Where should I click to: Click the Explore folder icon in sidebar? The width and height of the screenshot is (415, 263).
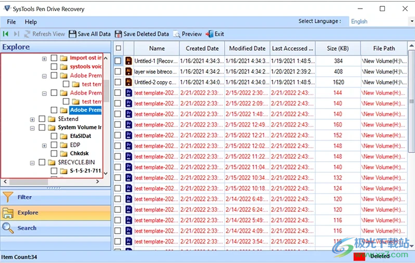click(8, 213)
